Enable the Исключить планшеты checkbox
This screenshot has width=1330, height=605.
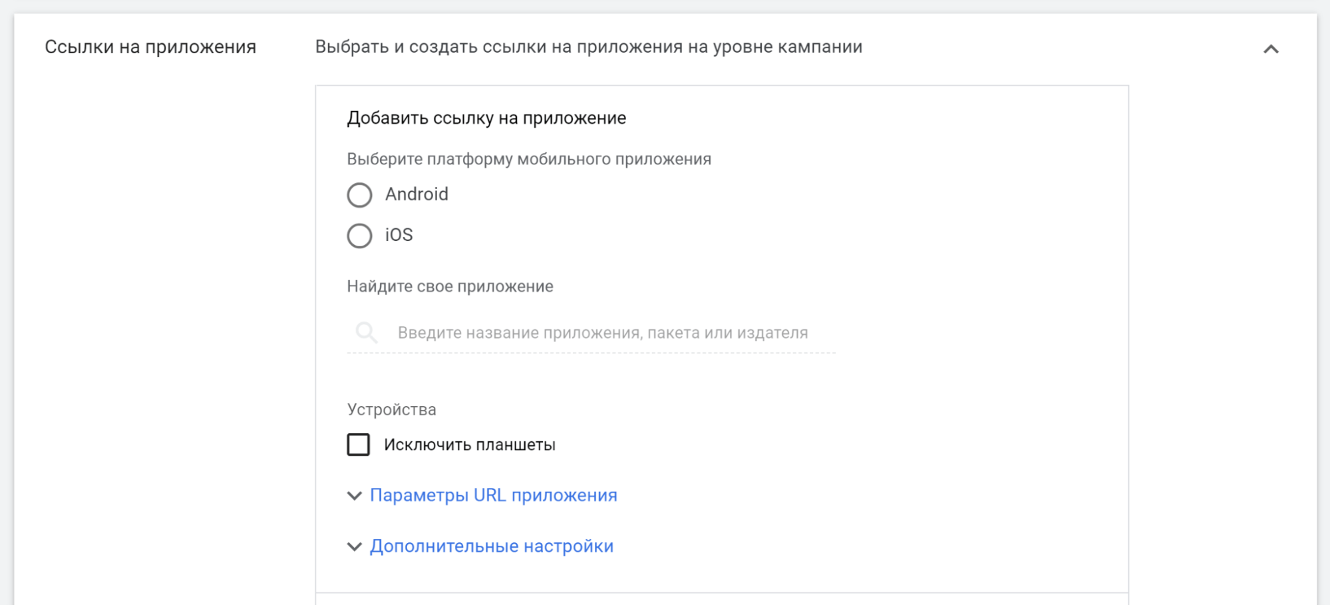tap(358, 445)
